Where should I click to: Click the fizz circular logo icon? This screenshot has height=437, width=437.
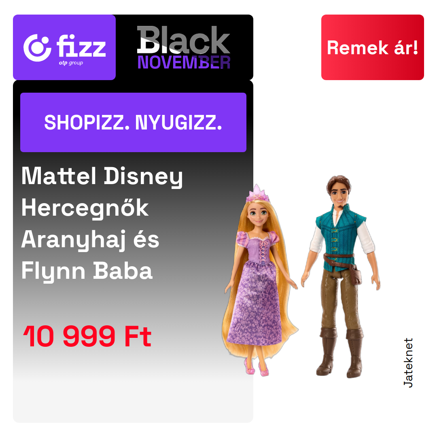pos(37,48)
